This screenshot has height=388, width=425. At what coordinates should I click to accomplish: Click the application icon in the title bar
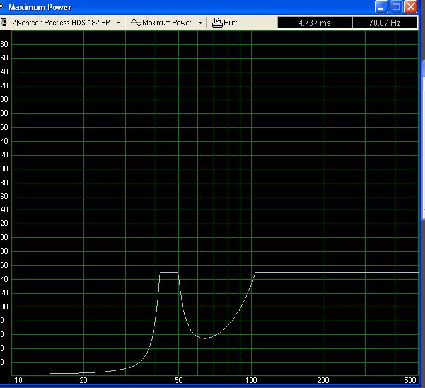click(x=3, y=8)
